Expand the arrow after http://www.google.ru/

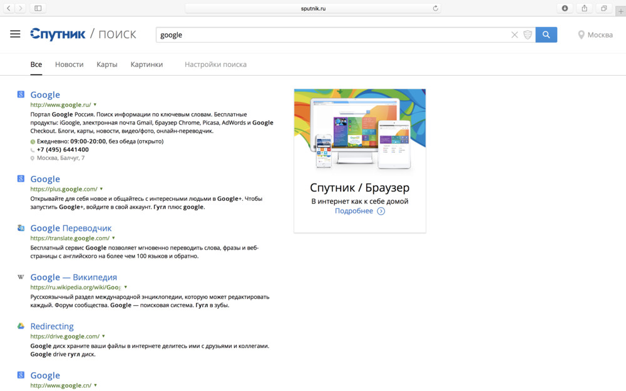pyautogui.click(x=95, y=104)
